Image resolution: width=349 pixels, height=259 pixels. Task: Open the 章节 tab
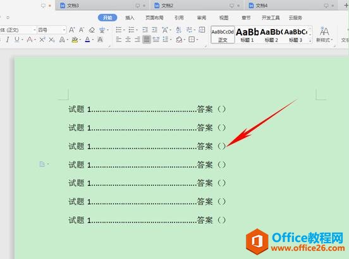pyautogui.click(x=246, y=18)
